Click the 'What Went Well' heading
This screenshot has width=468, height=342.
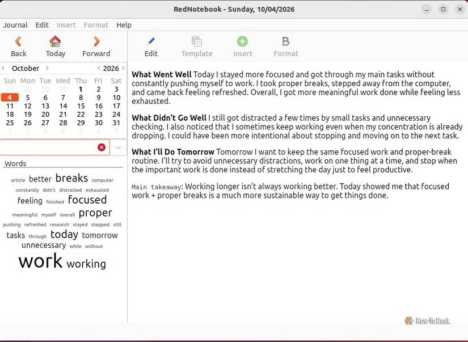tap(162, 74)
